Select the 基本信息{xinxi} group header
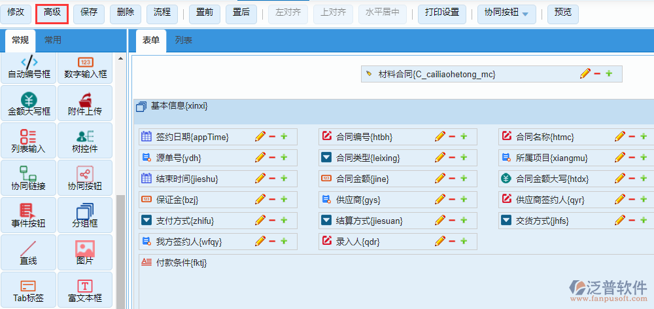Viewport: 654px width, 309px height. coord(393,111)
